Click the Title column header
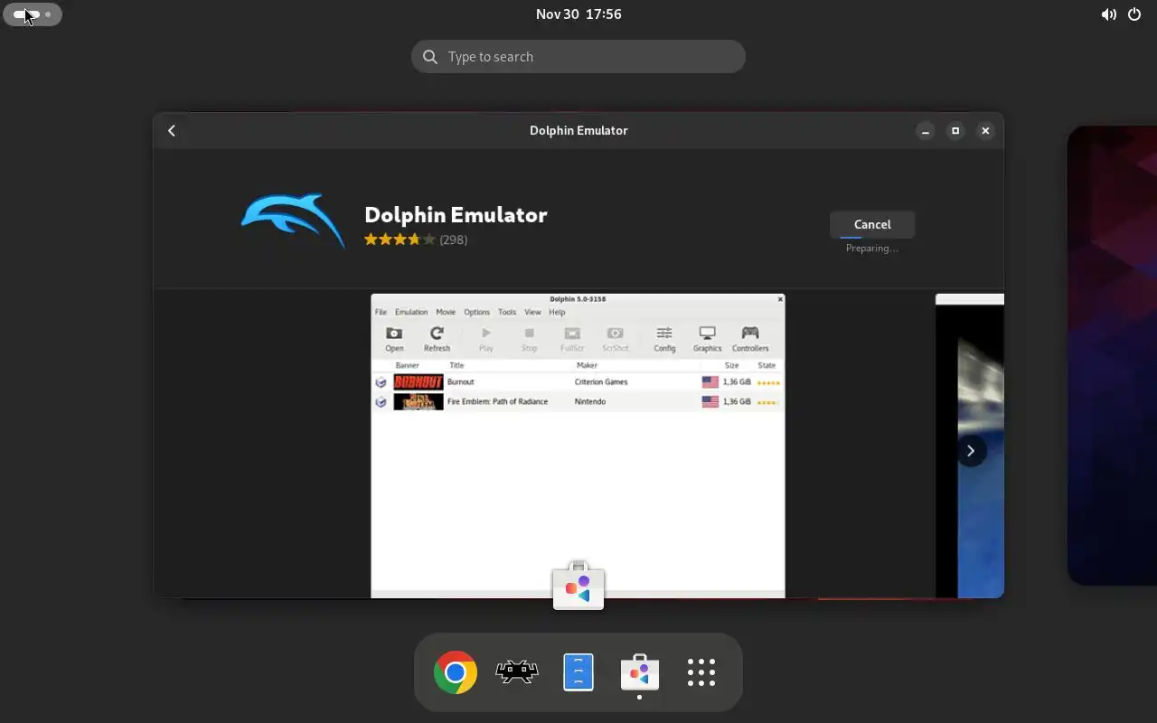Image resolution: width=1157 pixels, height=723 pixels. (456, 365)
